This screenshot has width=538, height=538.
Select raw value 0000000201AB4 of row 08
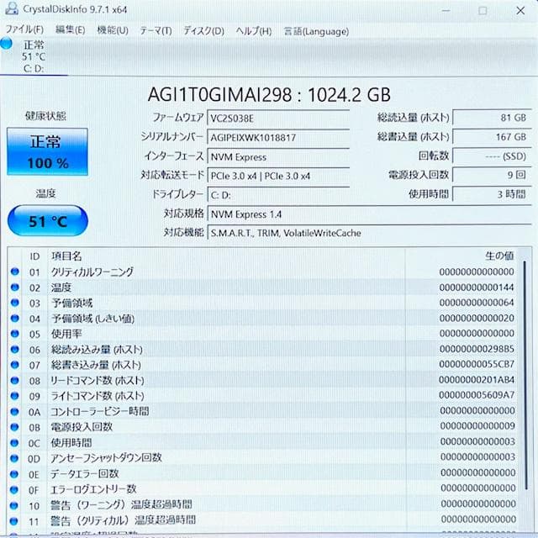[477, 380]
